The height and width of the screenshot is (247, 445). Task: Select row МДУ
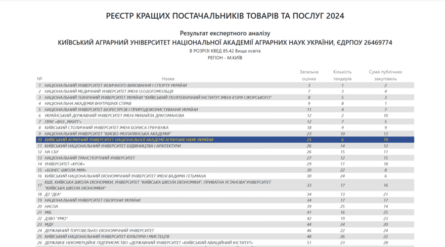click(x=225, y=224)
